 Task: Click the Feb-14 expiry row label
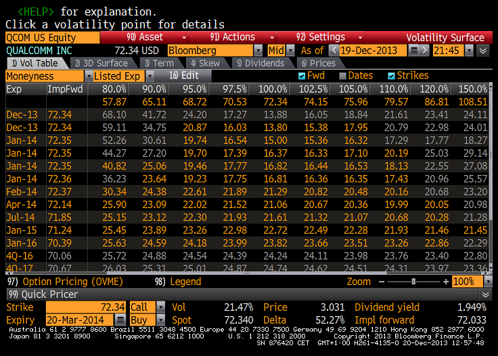pyautogui.click(x=22, y=192)
